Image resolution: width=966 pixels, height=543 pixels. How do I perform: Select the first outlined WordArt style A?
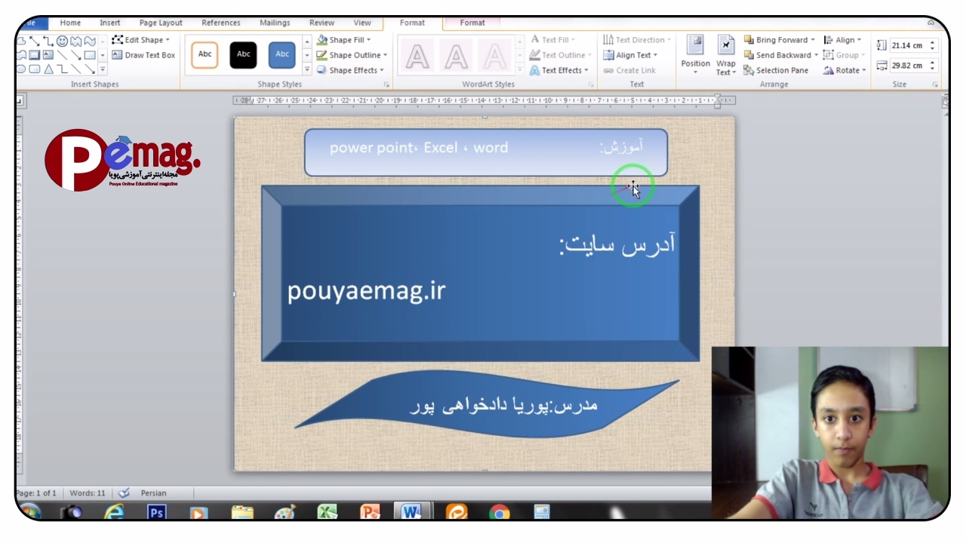417,56
